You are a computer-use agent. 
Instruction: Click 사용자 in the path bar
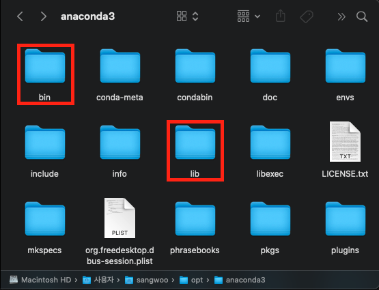tap(98, 280)
